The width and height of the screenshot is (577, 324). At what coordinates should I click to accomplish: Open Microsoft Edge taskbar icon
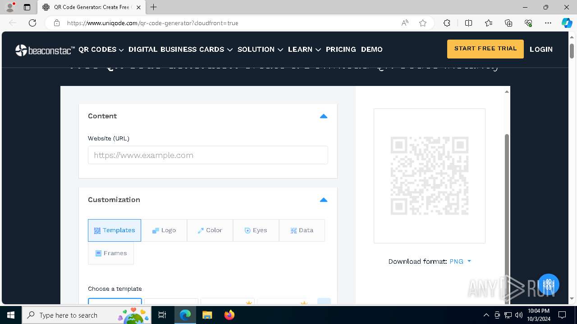point(185,315)
